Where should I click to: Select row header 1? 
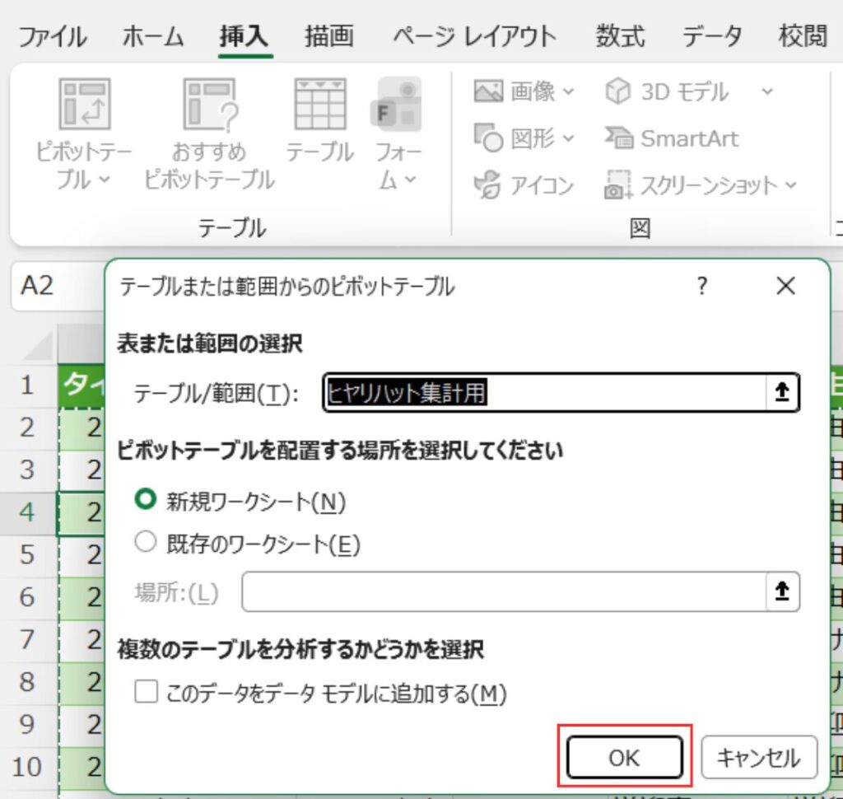pos(27,385)
